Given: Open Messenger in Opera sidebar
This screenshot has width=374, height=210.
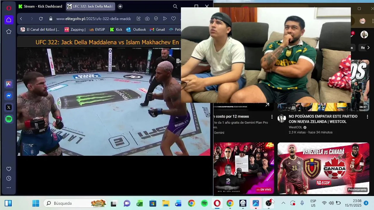Looking at the screenshot, I should 9,96.
